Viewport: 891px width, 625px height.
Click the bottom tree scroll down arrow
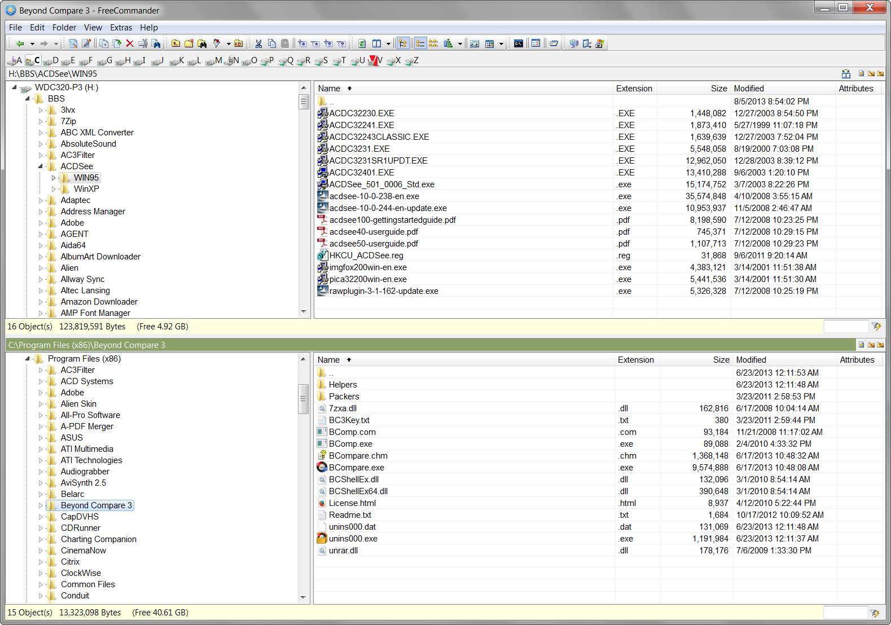point(304,597)
